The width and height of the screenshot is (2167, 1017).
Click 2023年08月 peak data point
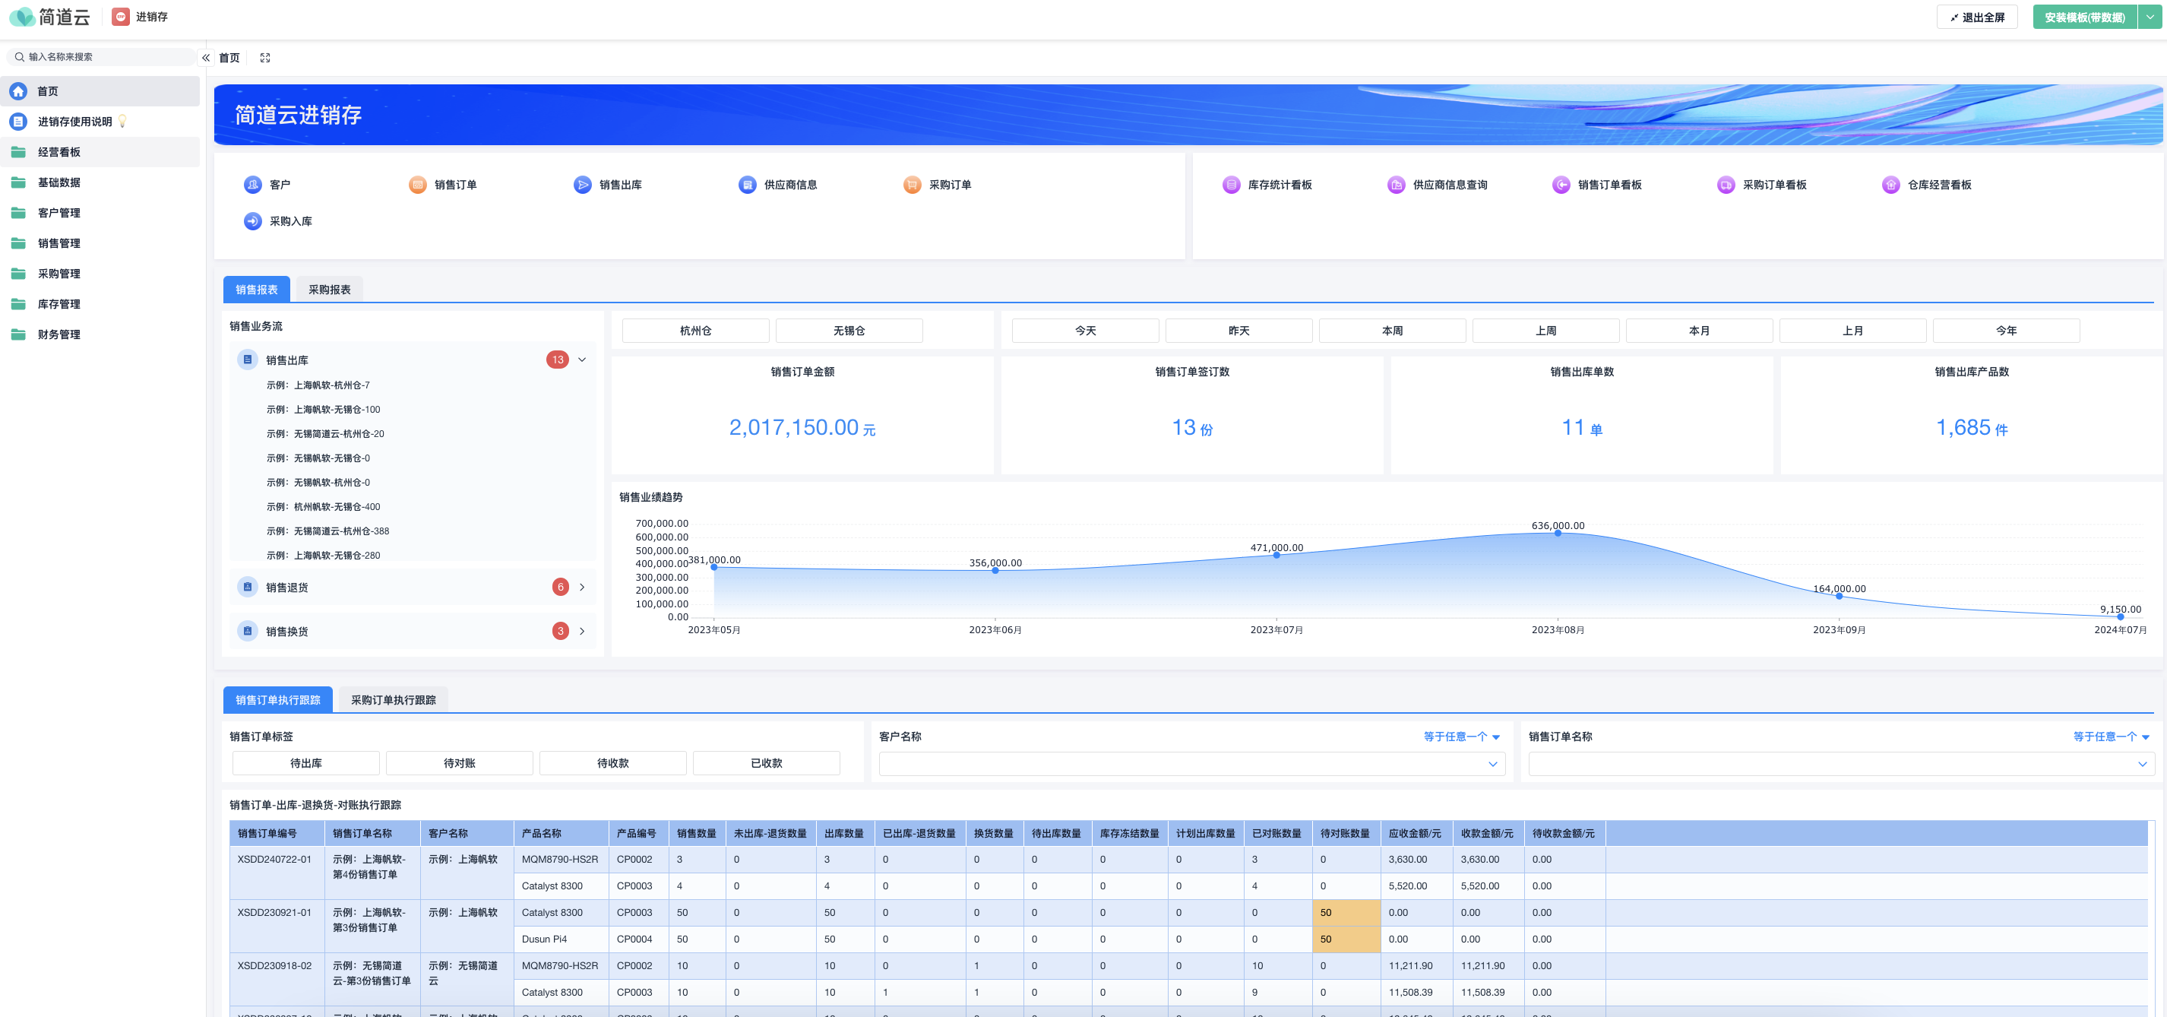(x=1557, y=534)
